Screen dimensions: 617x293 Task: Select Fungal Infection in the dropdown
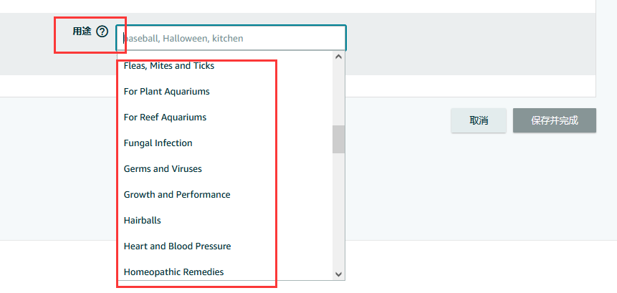[x=158, y=143]
